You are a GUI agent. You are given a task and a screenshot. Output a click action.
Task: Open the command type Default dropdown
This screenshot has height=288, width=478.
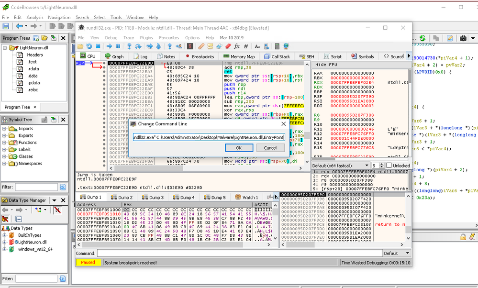[x=397, y=253]
